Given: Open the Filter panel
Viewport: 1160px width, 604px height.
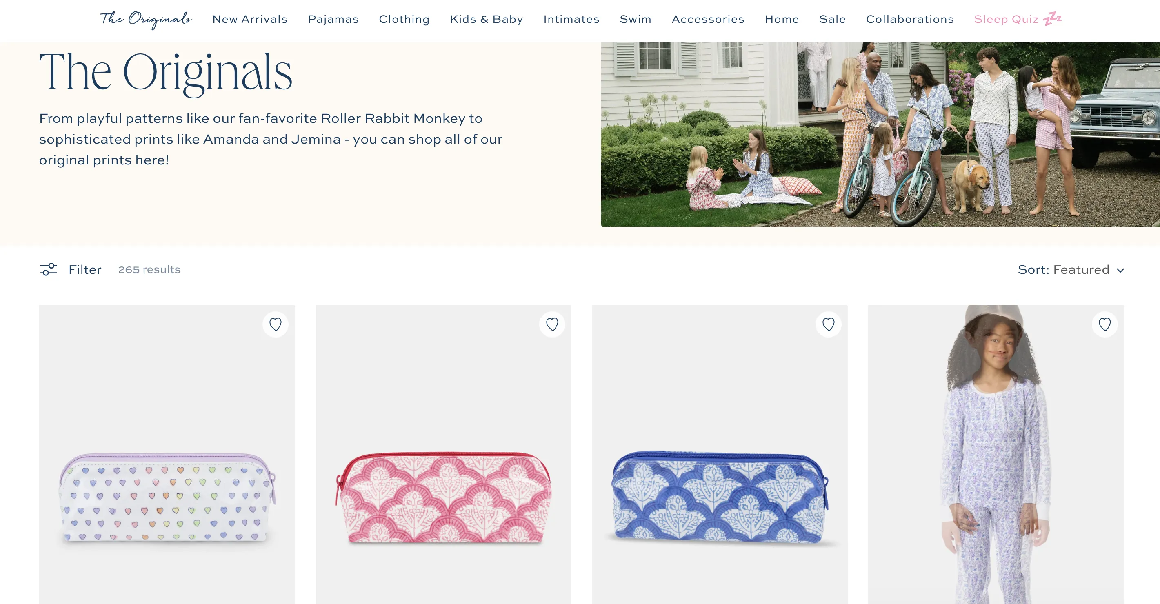Looking at the screenshot, I should [71, 269].
